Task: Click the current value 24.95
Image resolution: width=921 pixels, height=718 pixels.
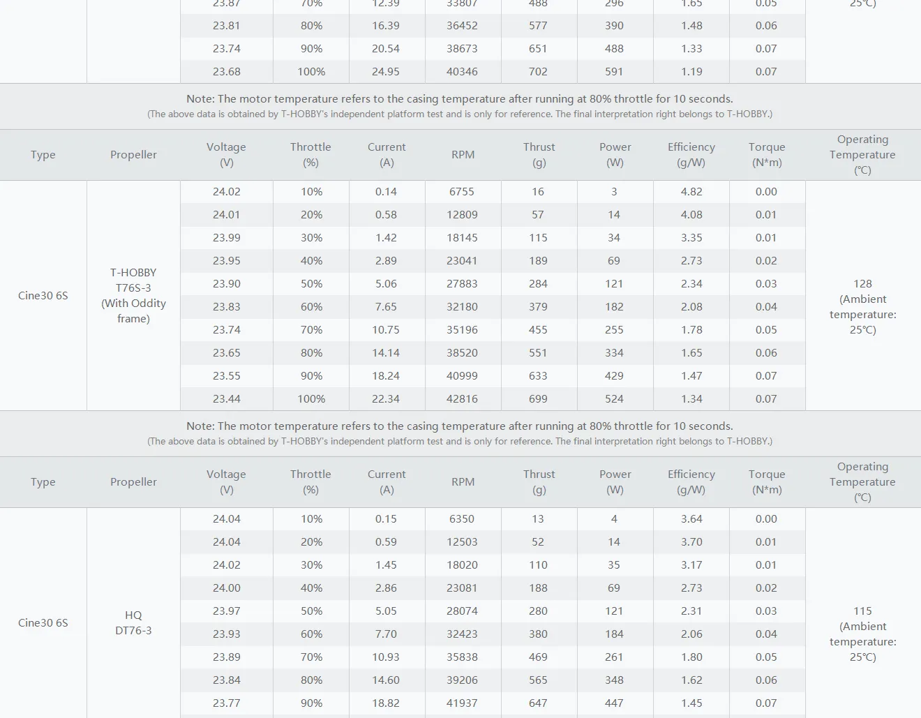Action: click(386, 72)
